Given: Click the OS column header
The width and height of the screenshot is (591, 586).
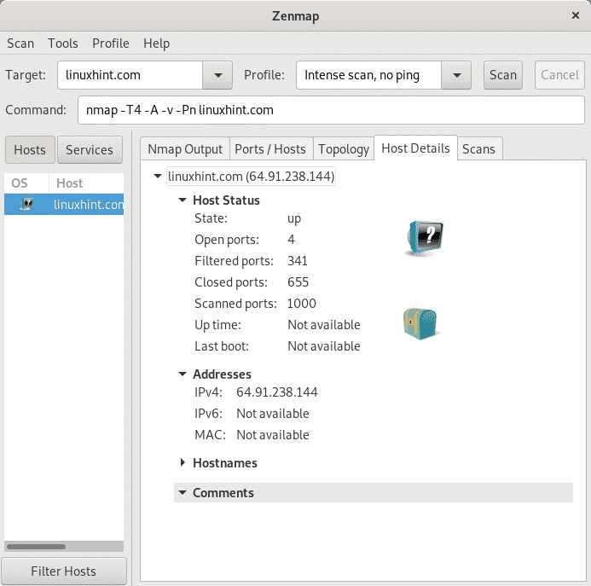Looking at the screenshot, I should (x=26, y=183).
